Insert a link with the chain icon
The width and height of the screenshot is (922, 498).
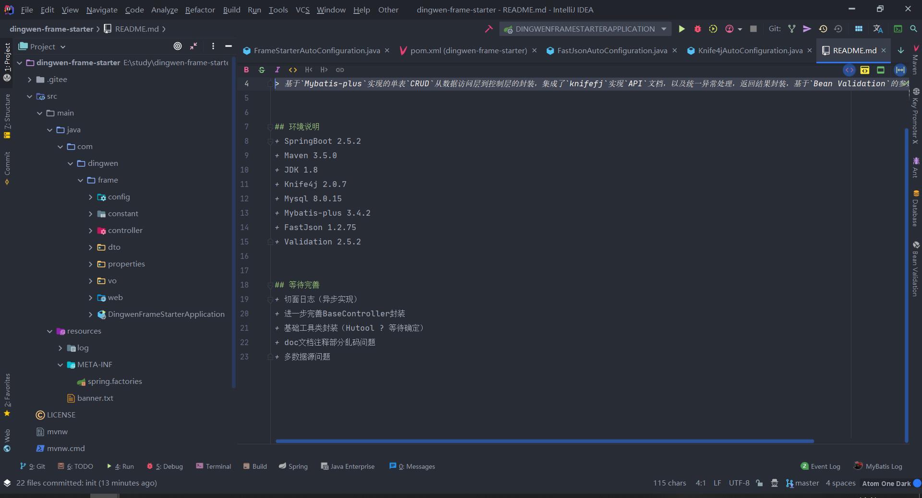click(x=340, y=69)
